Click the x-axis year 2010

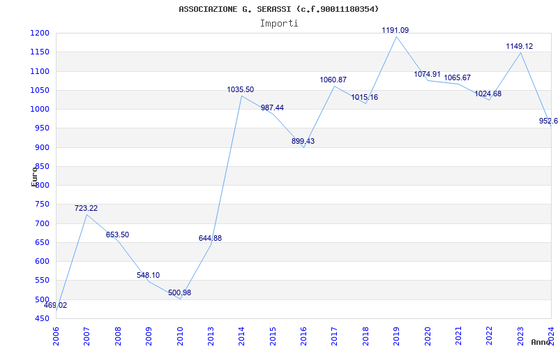click(x=180, y=336)
